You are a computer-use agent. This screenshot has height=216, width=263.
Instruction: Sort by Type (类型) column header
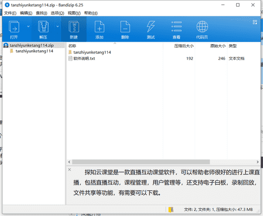233,46
